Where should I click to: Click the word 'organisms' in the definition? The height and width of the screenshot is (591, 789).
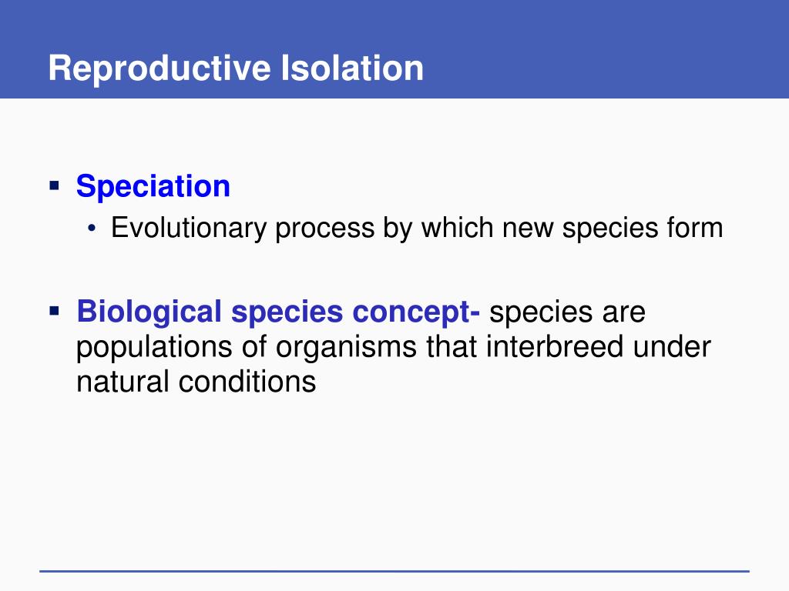click(346, 347)
